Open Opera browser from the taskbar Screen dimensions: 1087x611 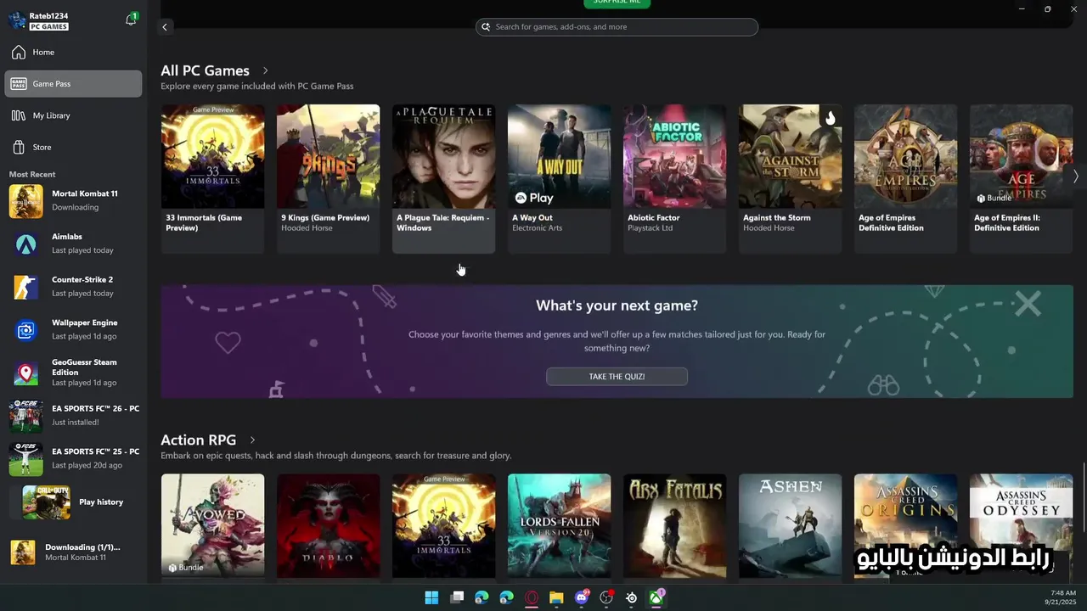pyautogui.click(x=532, y=598)
